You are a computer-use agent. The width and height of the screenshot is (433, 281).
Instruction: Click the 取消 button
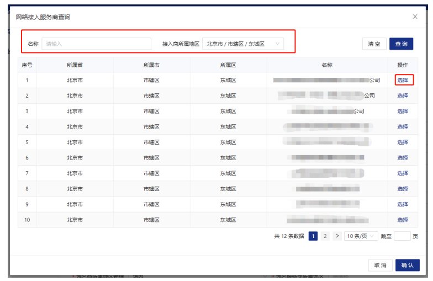(x=380, y=266)
